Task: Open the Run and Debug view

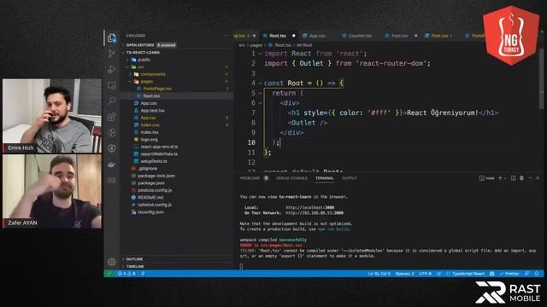Action: click(112, 69)
